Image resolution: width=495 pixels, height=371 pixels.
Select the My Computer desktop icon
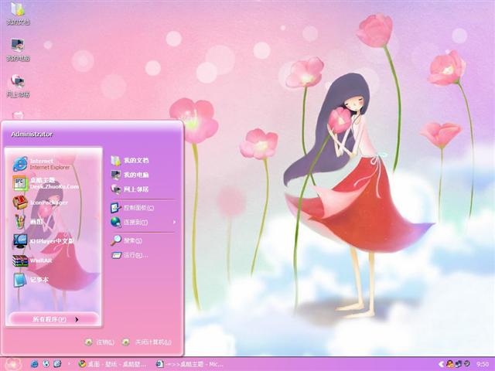pyautogui.click(x=18, y=49)
